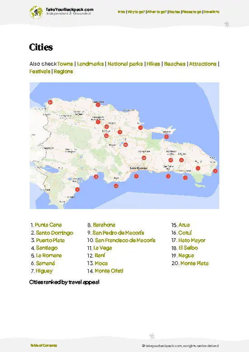This screenshot has height=352, width=249.
Task: Open the Why to go? menu item
Action: tap(136, 12)
